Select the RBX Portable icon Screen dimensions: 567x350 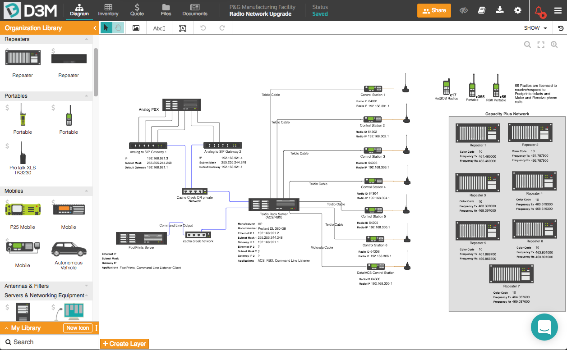click(x=496, y=85)
